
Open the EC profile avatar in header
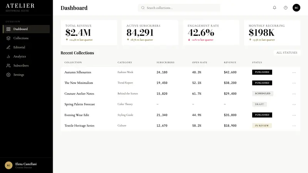tap(296, 8)
